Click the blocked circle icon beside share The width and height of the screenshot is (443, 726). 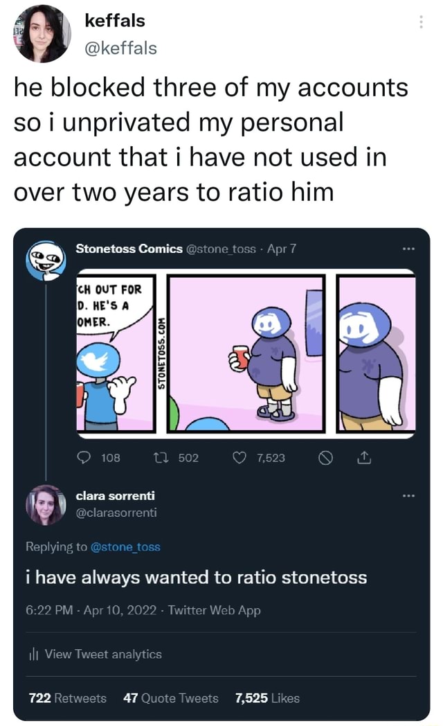[329, 458]
